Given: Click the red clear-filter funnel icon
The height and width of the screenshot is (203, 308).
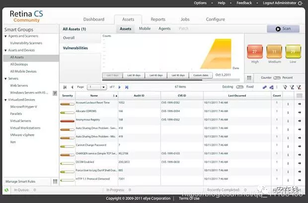Looking at the screenshot, I should point(299,87).
